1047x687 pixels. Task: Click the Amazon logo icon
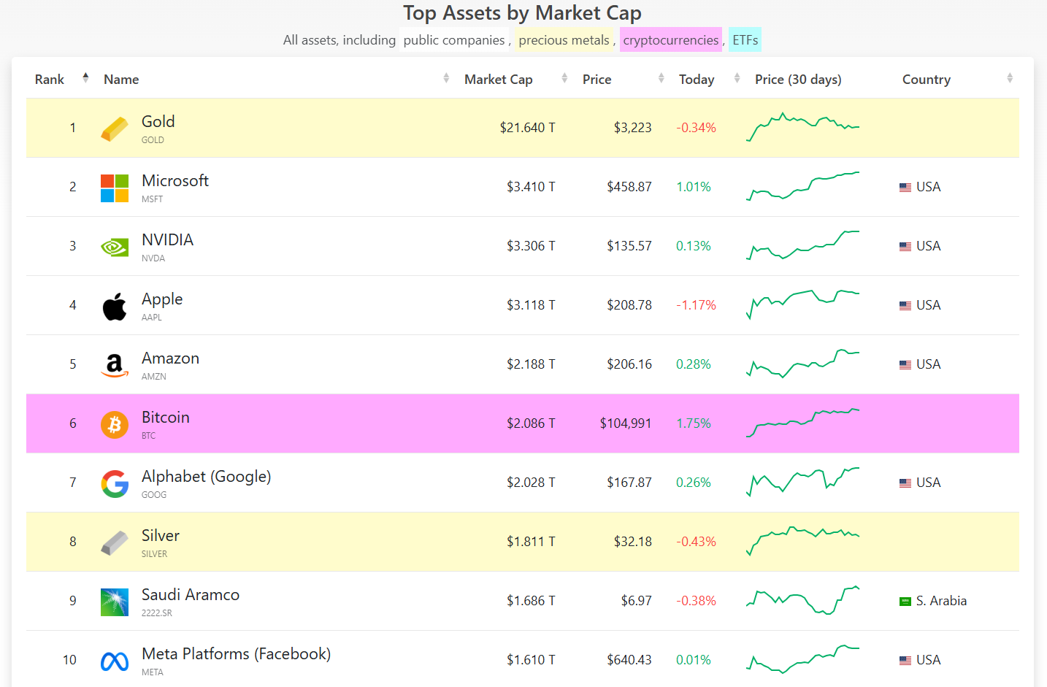[115, 365]
